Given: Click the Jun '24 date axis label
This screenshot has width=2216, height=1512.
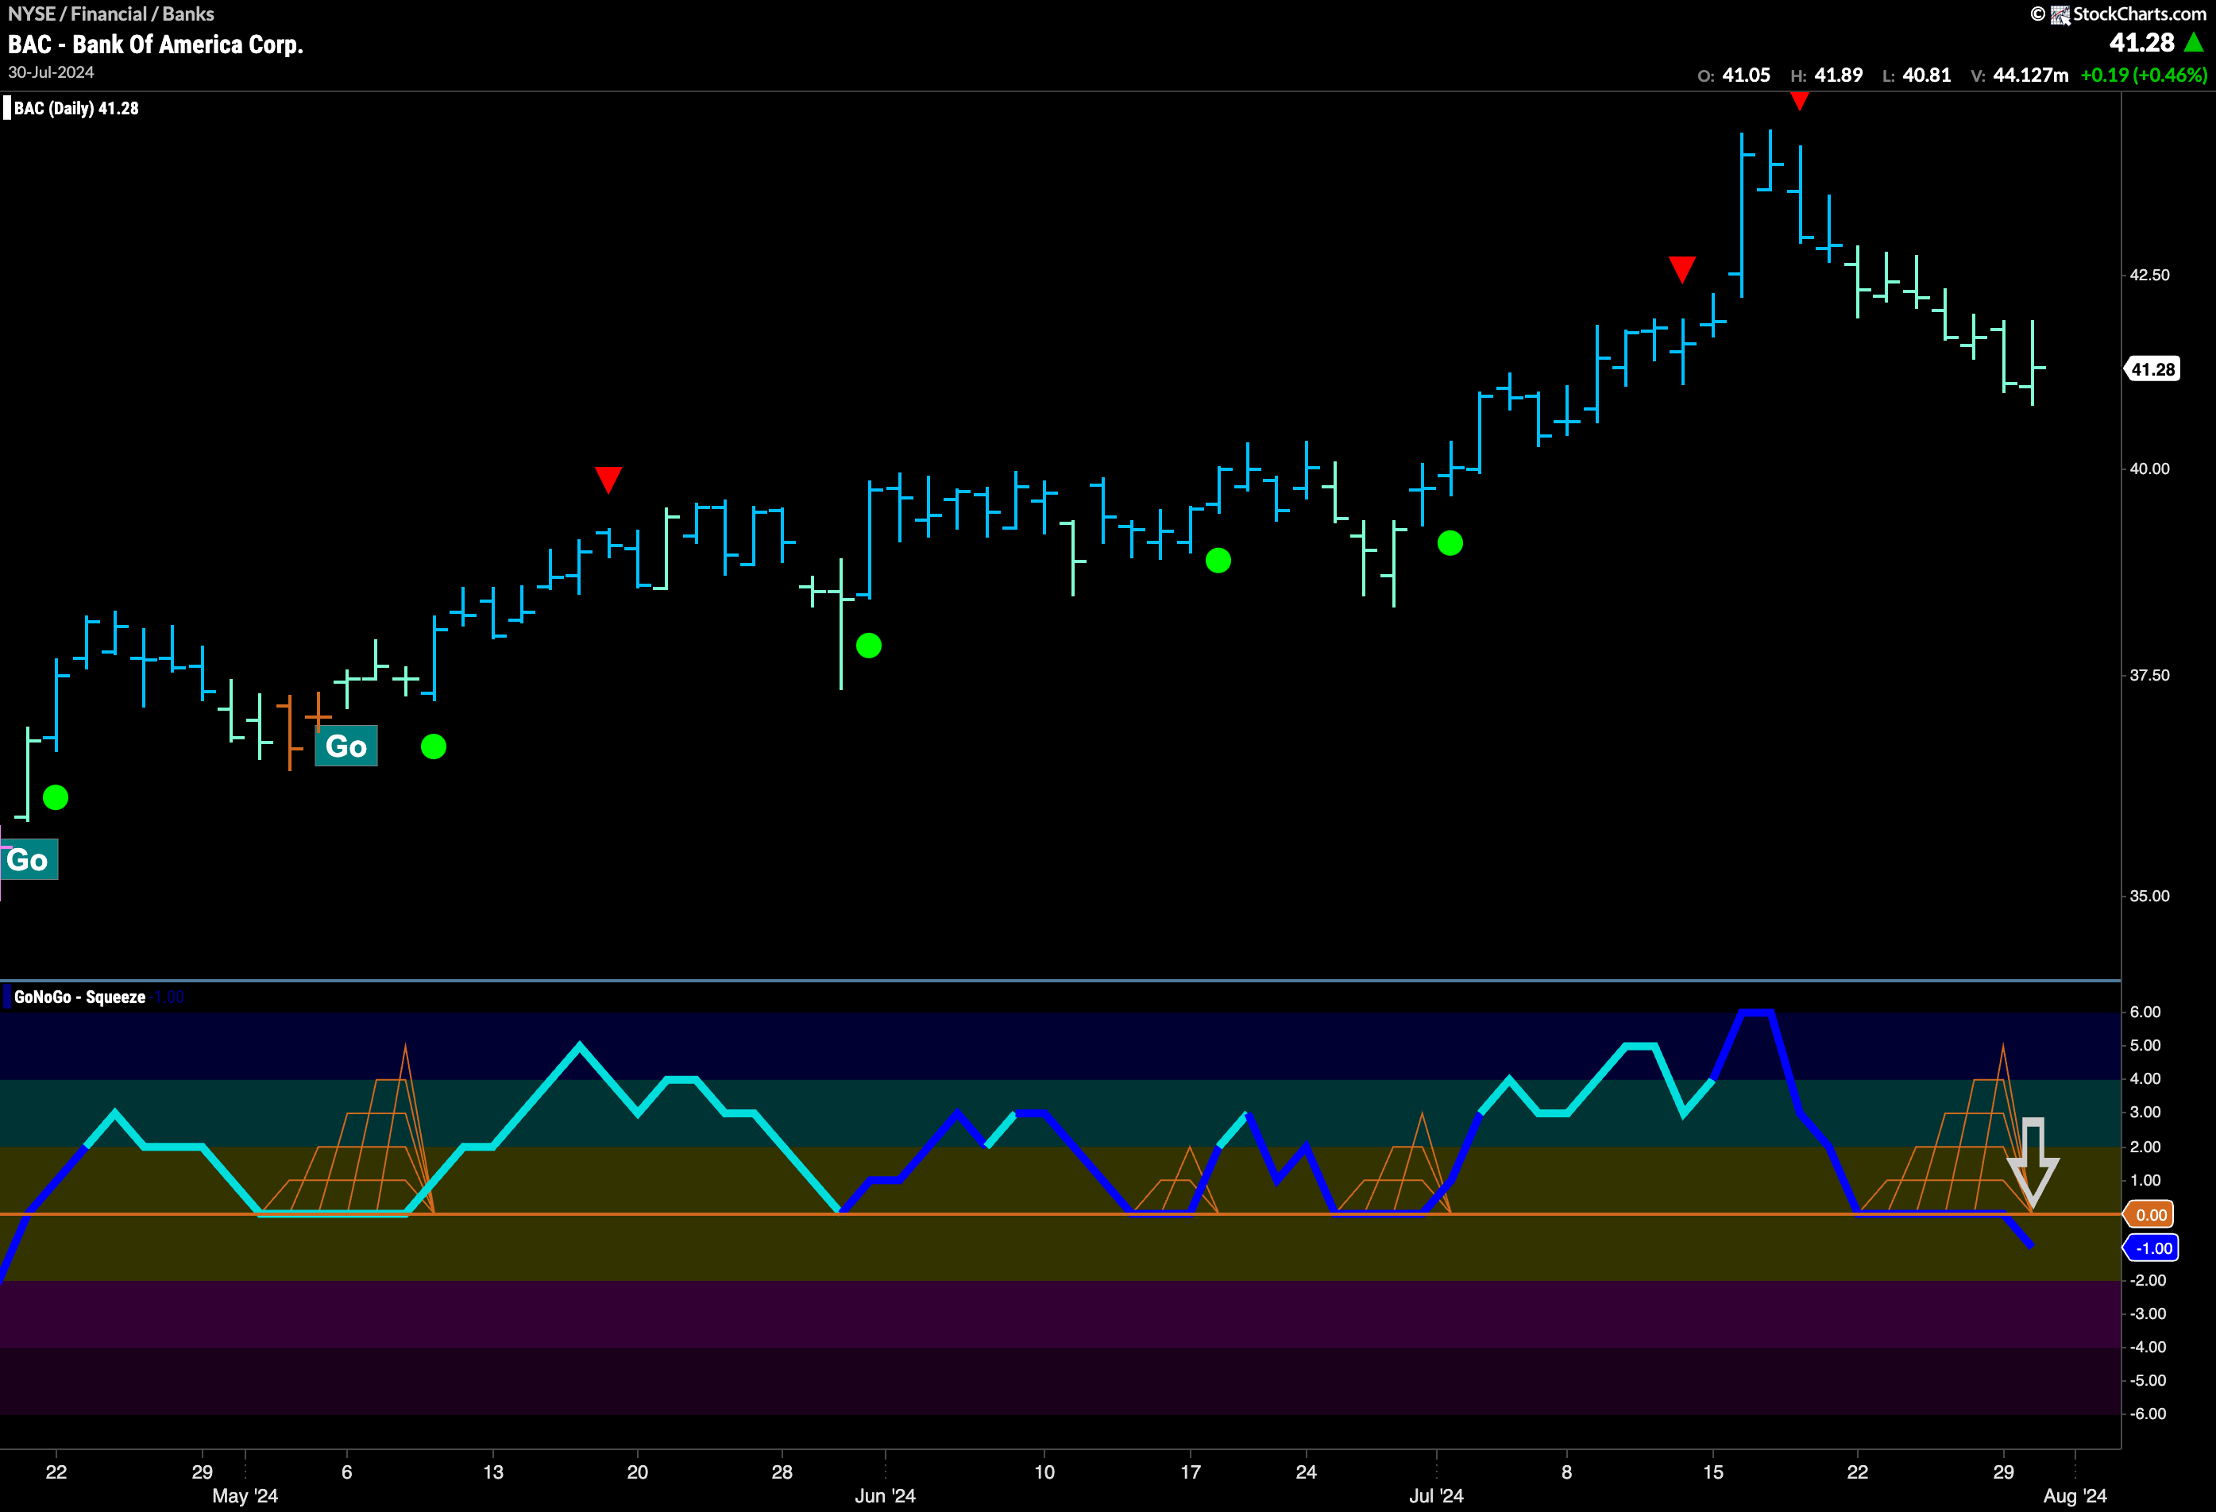Looking at the screenshot, I should 885,1496.
